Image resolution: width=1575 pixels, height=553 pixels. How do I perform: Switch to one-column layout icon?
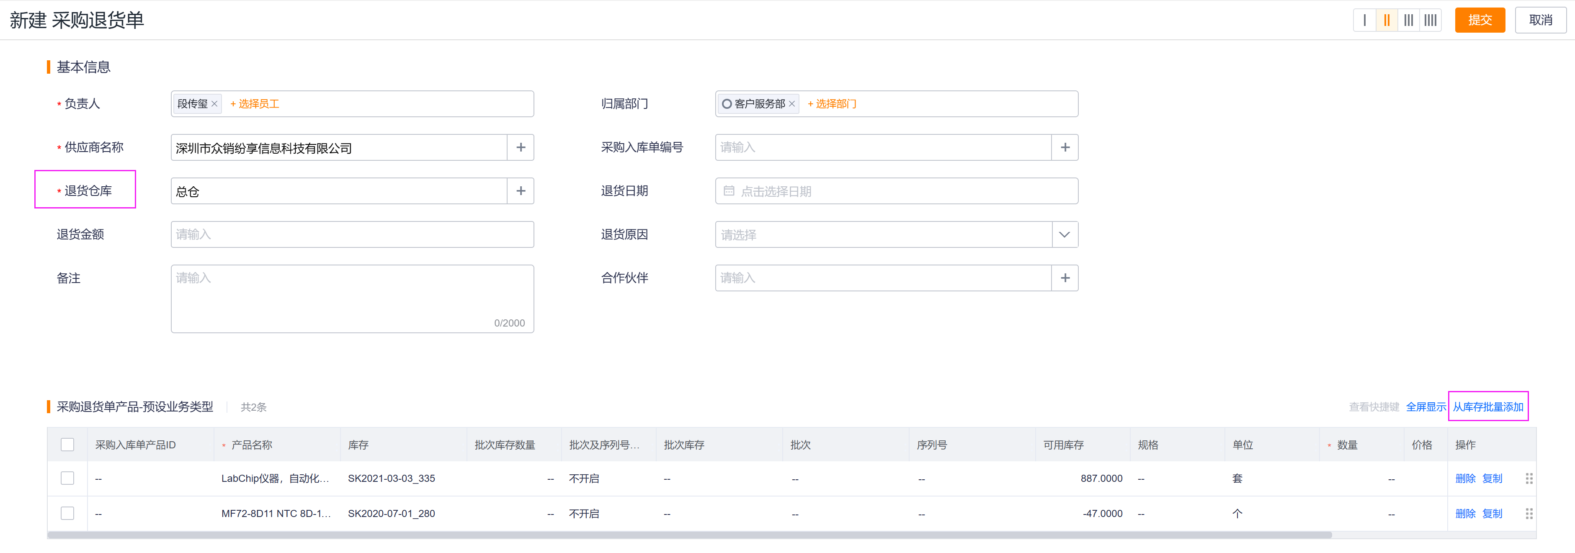point(1364,20)
